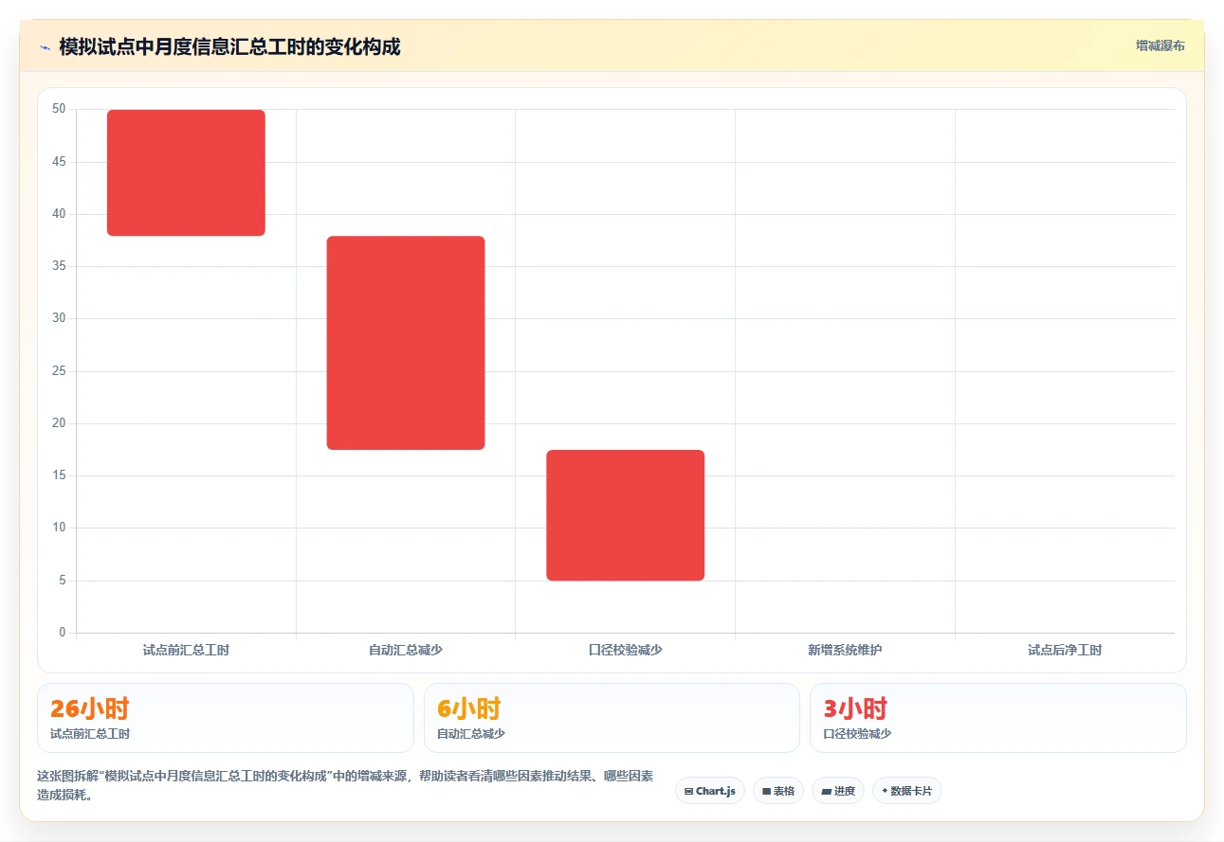Click the x-axis label 试点前汇总工时

coord(186,651)
